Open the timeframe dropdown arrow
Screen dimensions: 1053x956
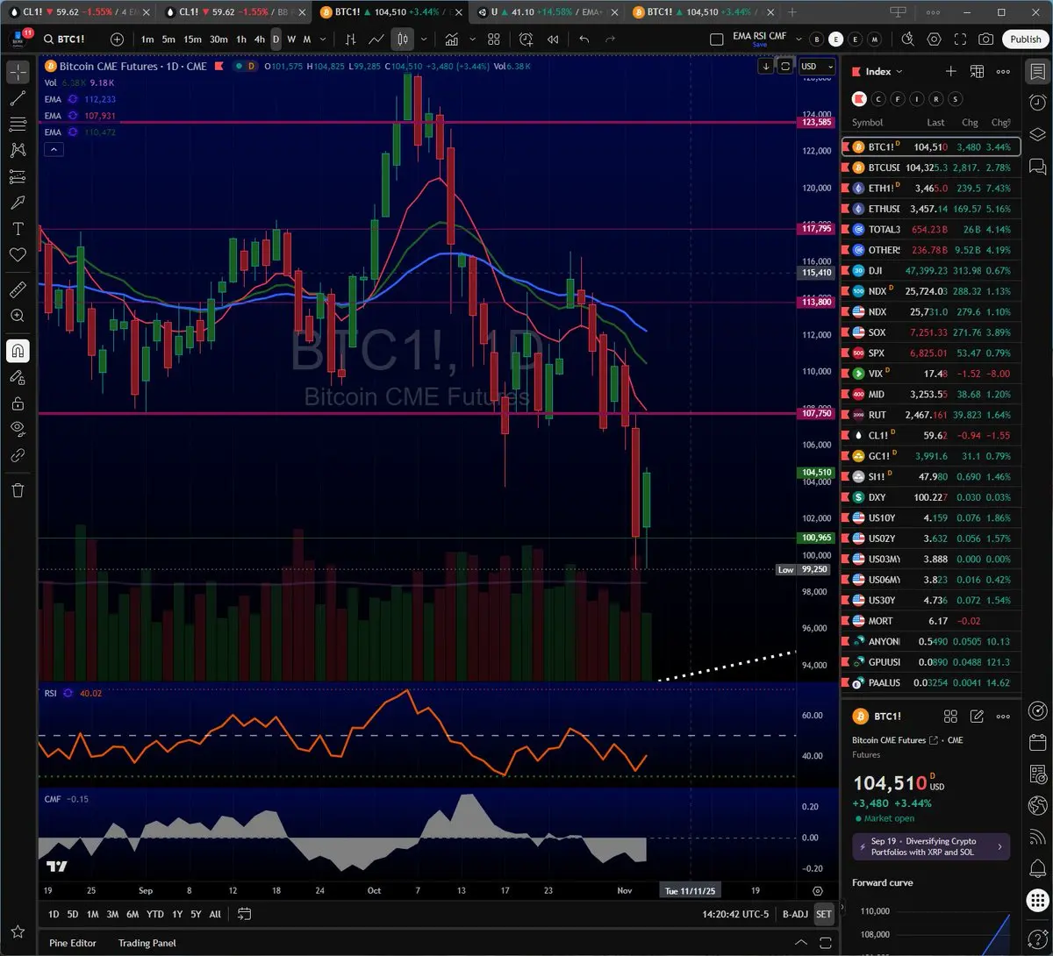click(x=323, y=39)
